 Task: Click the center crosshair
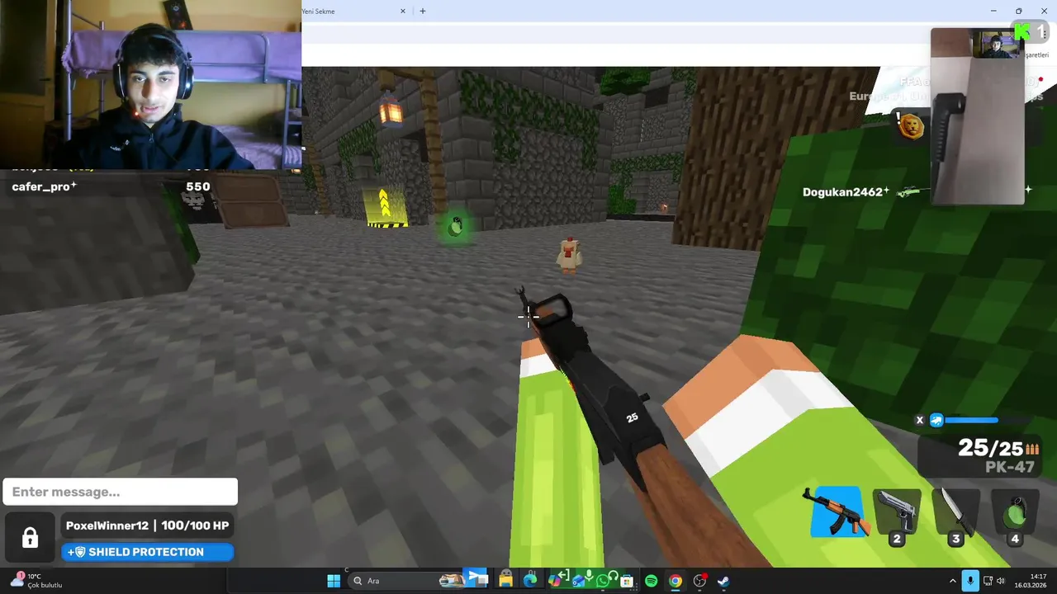pos(528,316)
